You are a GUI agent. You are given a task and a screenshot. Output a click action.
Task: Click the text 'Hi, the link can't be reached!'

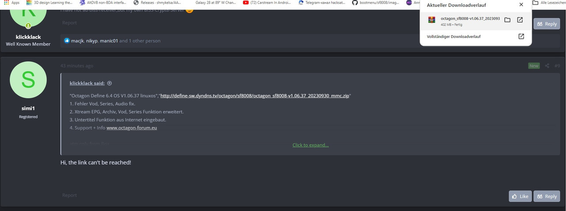tap(96, 162)
